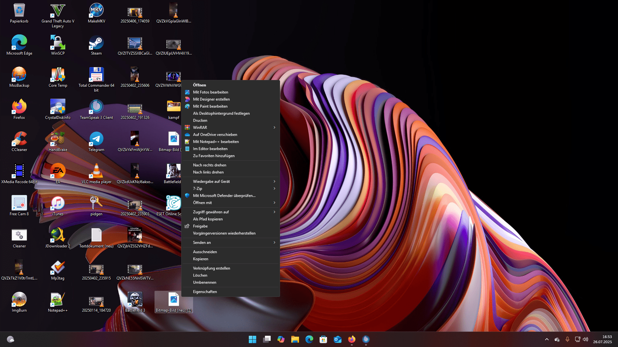The image size is (618, 347).
Task: Choose Mit Paint bearbeiten from context menu
Action: pos(210,106)
